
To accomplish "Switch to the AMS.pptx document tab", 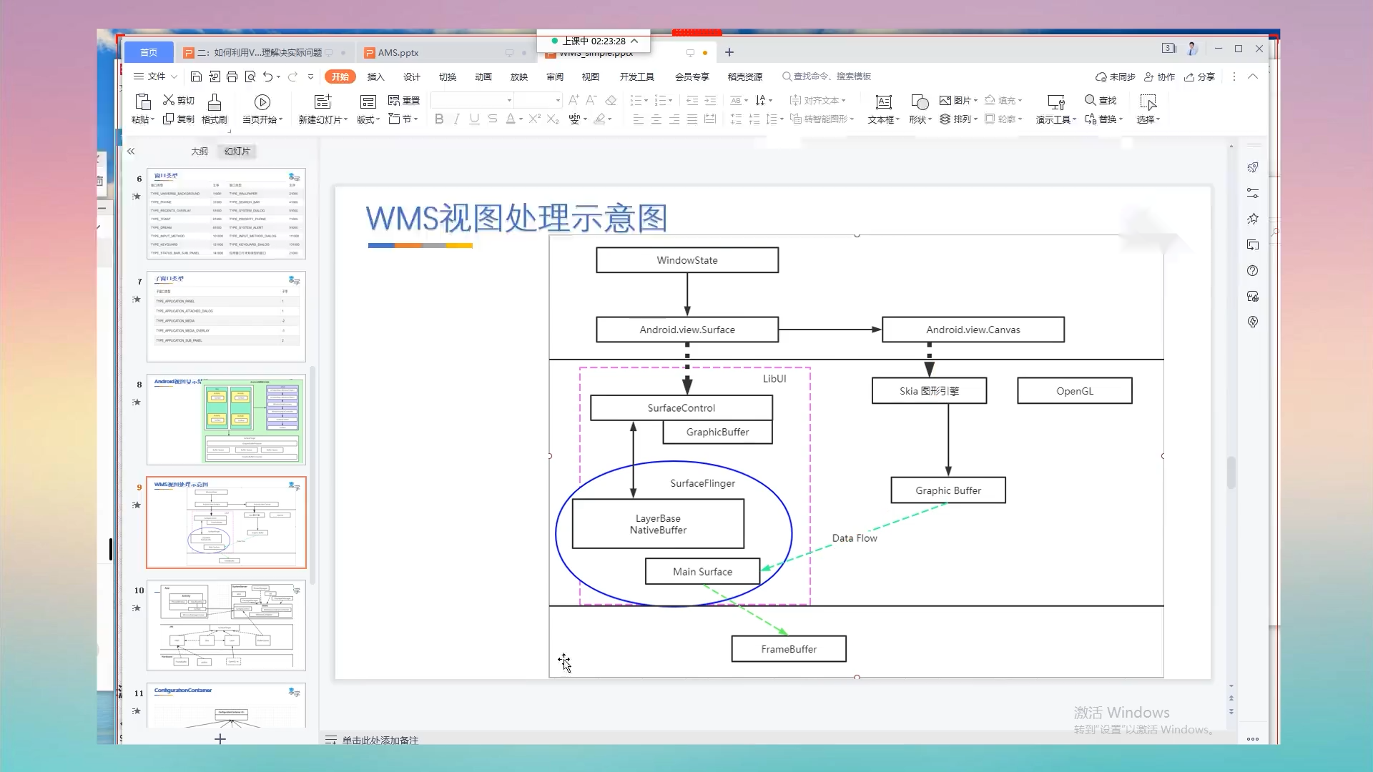I will [398, 53].
